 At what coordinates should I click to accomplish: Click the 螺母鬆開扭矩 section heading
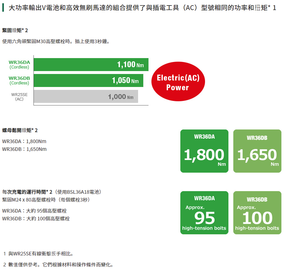coord(20,130)
